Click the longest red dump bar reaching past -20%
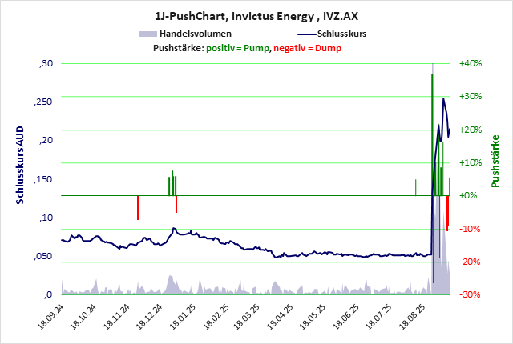The image size is (513, 344). pyautogui.click(x=433, y=239)
